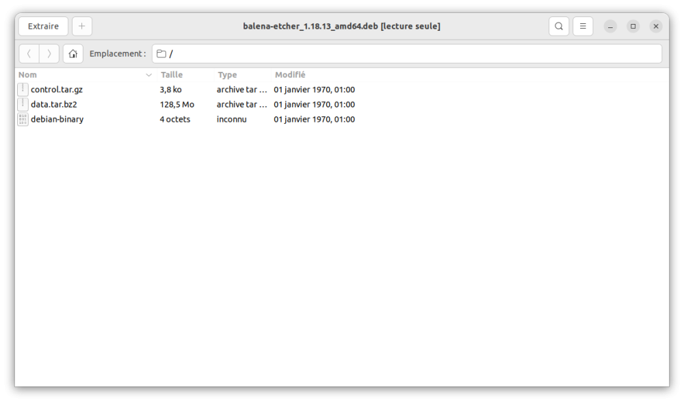Click modified date of control.tar.gz
The height and width of the screenshot is (403, 684).
314,90
